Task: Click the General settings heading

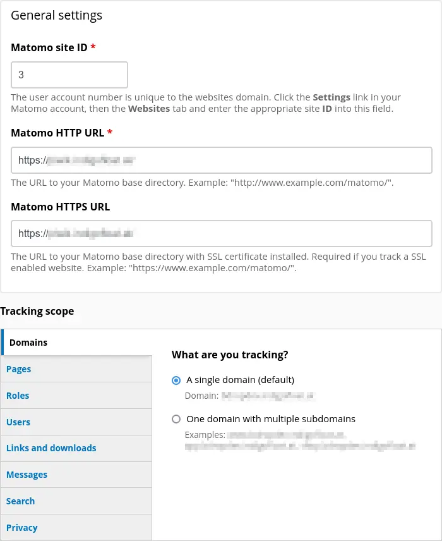Action: 56,15
